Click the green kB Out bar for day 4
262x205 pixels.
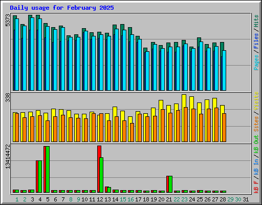[40, 176]
